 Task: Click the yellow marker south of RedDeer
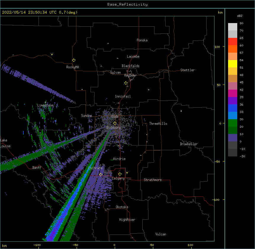pos(126,83)
